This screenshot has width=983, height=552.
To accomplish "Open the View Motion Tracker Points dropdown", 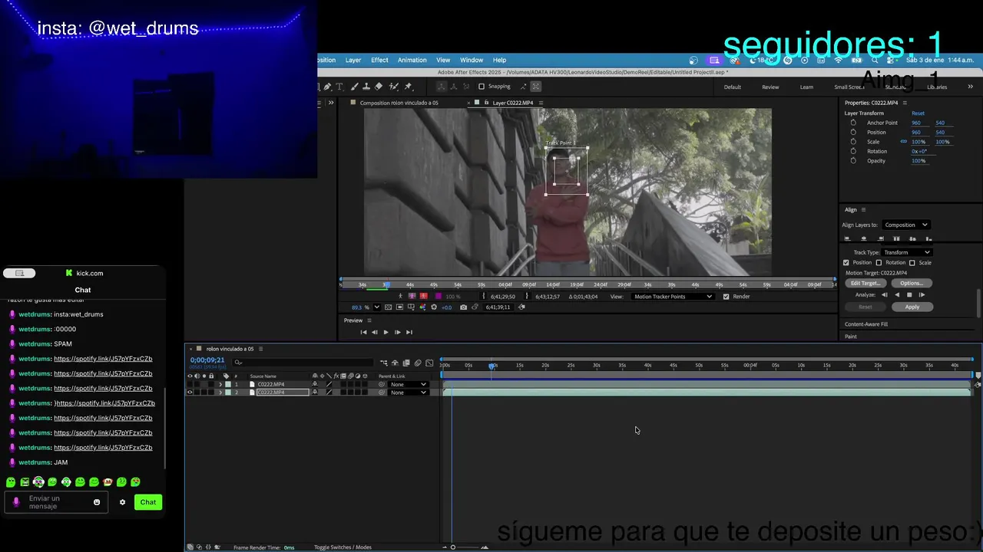I will (x=673, y=297).
